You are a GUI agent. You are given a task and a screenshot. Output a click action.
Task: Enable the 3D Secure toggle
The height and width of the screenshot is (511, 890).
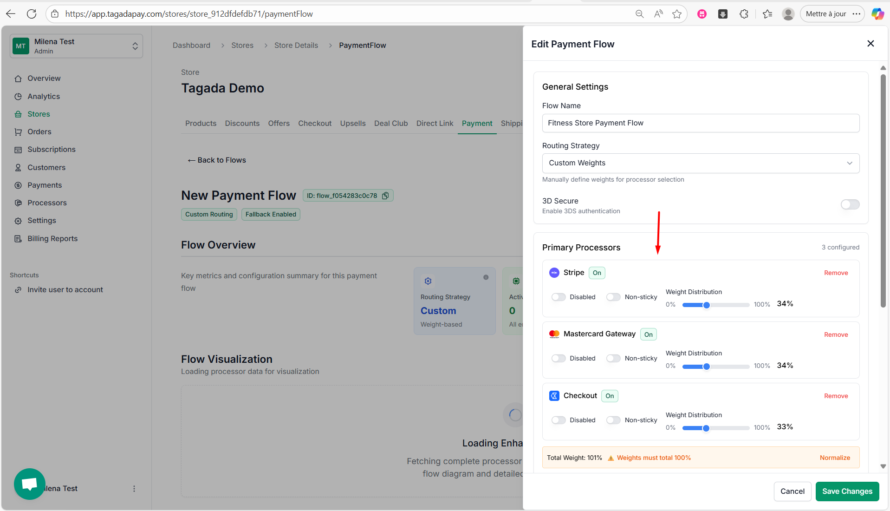850,204
